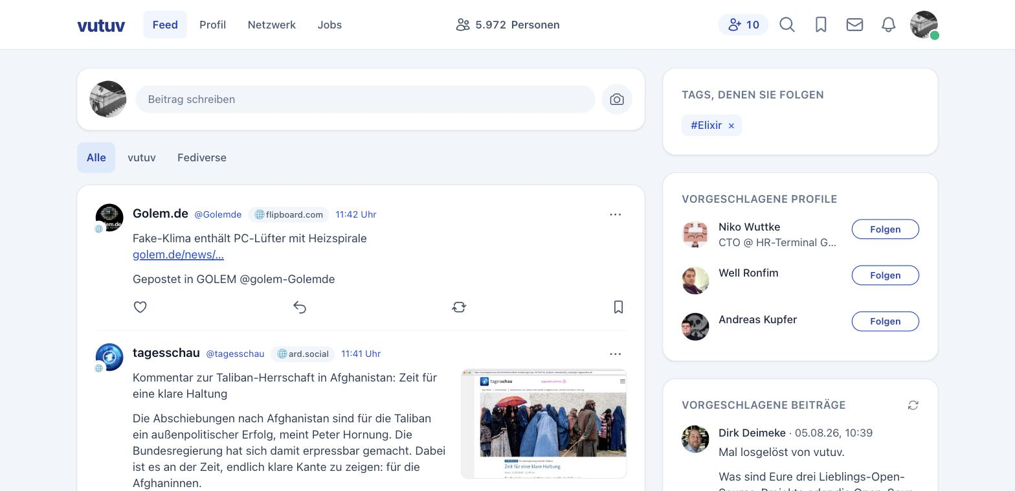Bookmark the Golem.de post

[x=618, y=307]
